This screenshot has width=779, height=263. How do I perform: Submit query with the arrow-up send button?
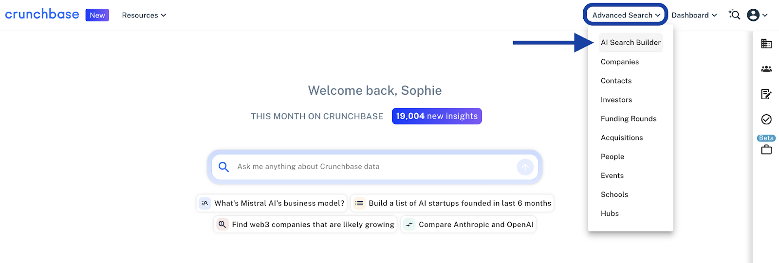tap(525, 167)
